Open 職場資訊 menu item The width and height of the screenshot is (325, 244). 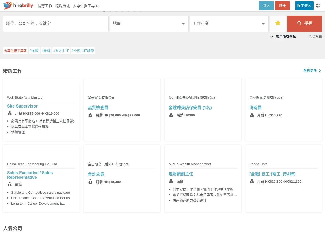(62, 6)
